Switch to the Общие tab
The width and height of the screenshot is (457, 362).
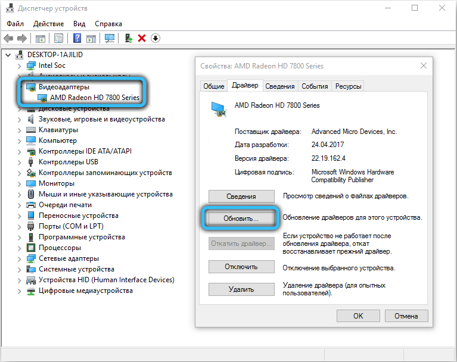[214, 86]
